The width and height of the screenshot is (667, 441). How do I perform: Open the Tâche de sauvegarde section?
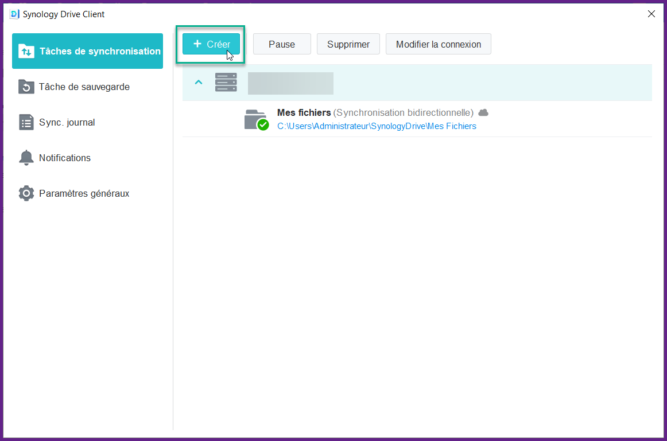[84, 87]
